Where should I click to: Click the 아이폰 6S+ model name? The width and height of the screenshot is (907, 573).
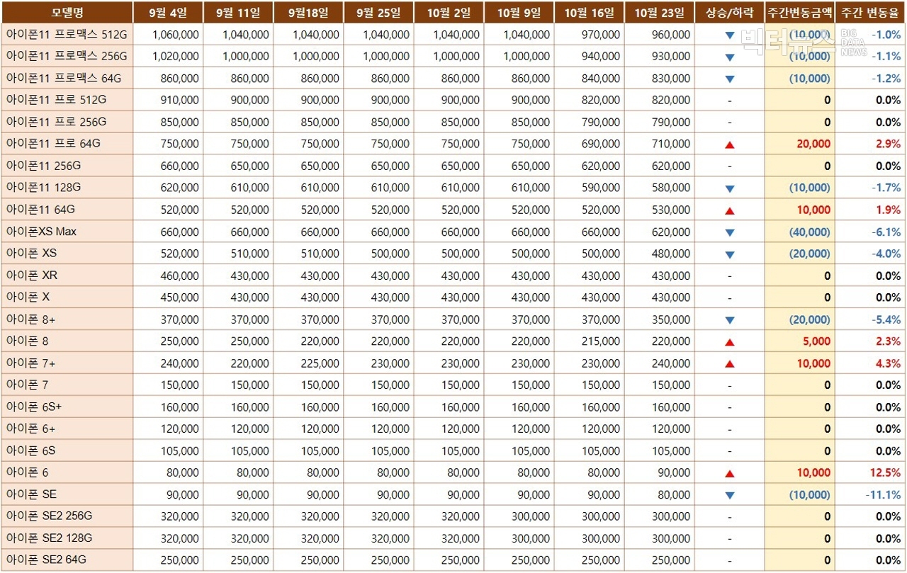pyautogui.click(x=34, y=407)
